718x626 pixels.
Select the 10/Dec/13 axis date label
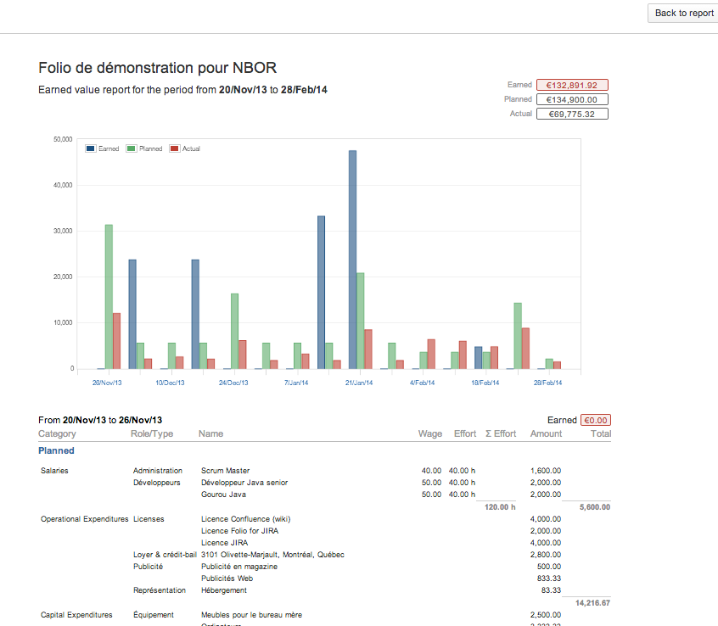pyautogui.click(x=171, y=383)
